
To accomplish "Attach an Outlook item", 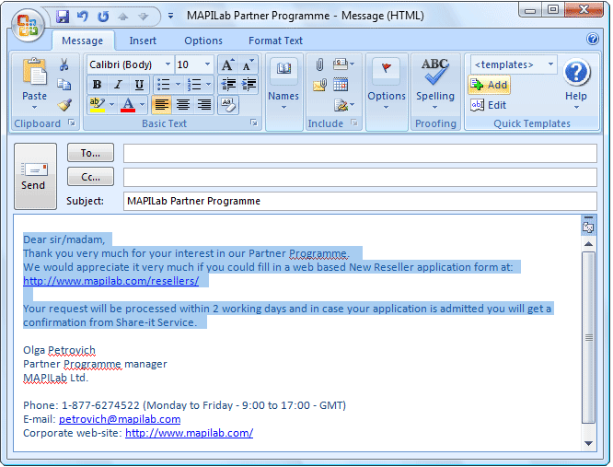I will [x=319, y=85].
